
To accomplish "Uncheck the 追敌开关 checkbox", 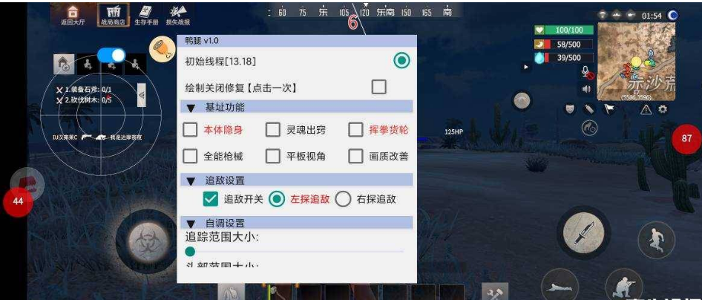I will pyautogui.click(x=210, y=199).
